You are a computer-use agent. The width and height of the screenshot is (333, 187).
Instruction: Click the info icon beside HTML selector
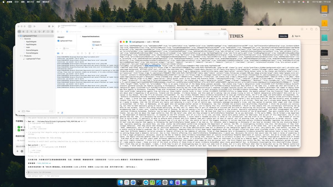pos(225,34)
